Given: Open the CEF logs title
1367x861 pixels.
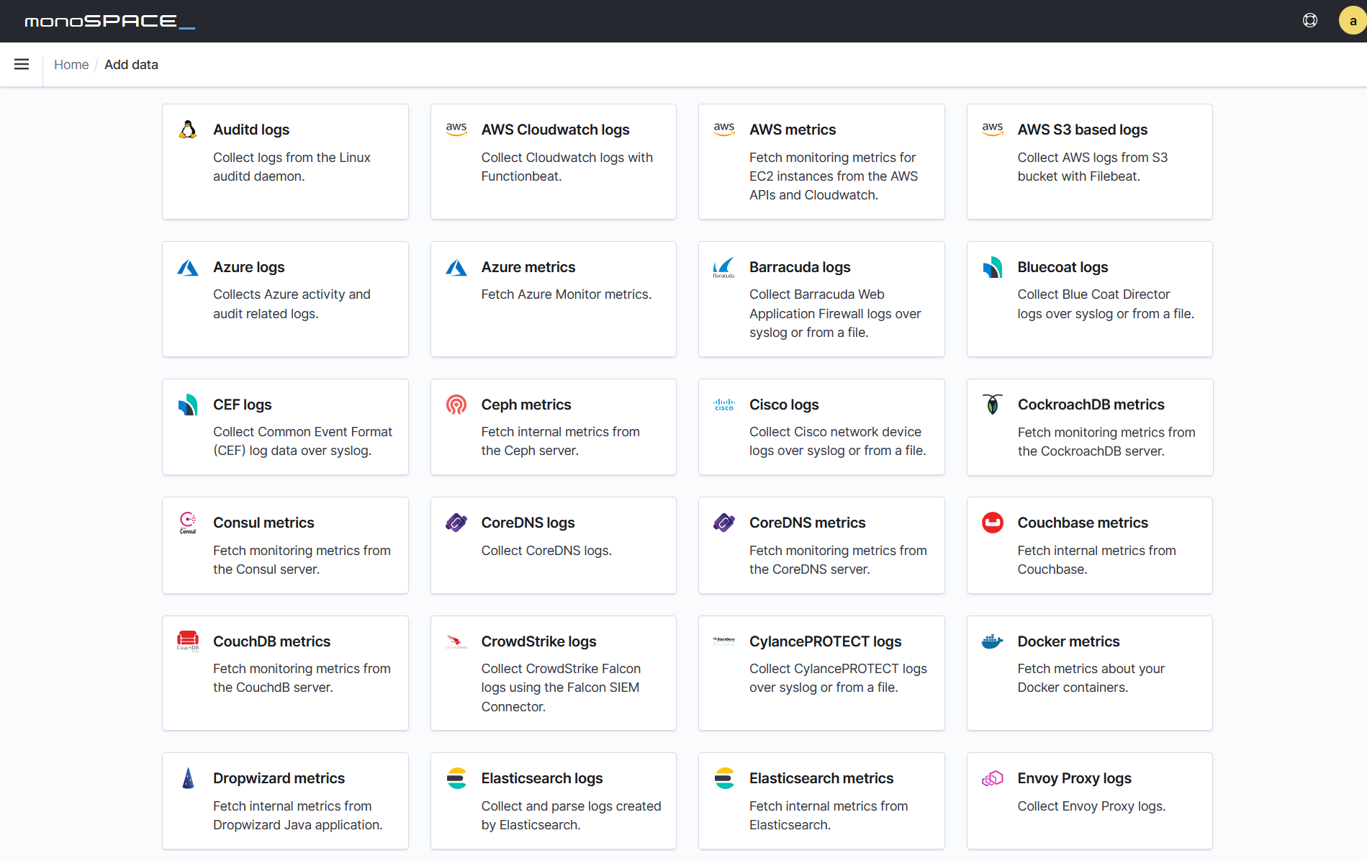Looking at the screenshot, I should click(243, 405).
